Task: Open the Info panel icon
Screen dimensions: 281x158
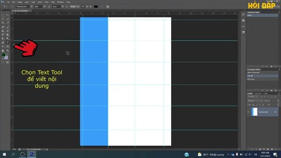Action: [x=243, y=21]
